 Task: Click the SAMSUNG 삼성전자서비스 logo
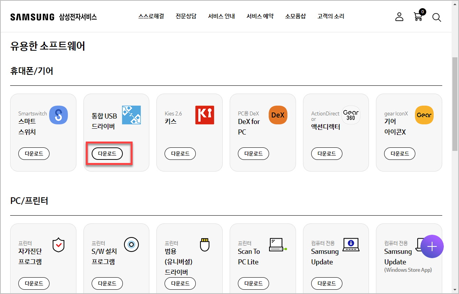pyautogui.click(x=53, y=17)
